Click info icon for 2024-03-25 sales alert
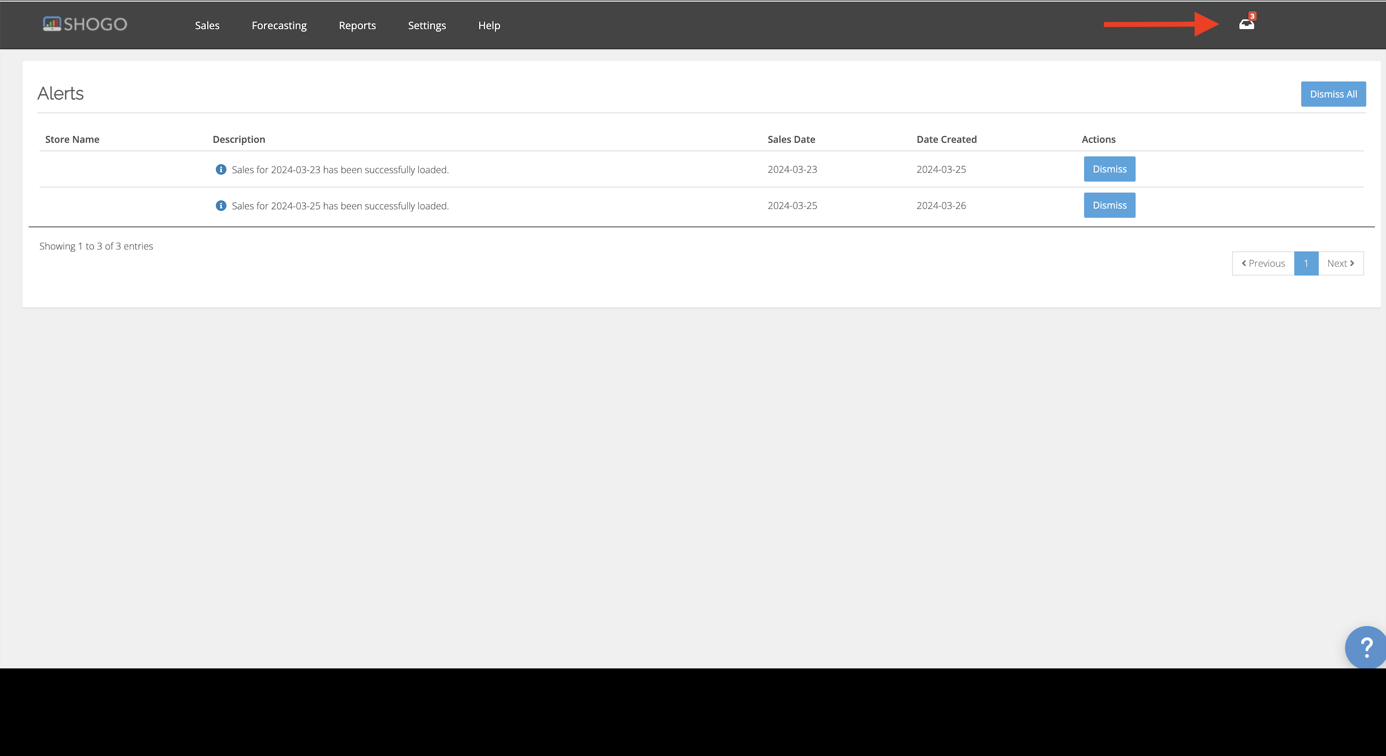The width and height of the screenshot is (1386, 756). [220, 205]
